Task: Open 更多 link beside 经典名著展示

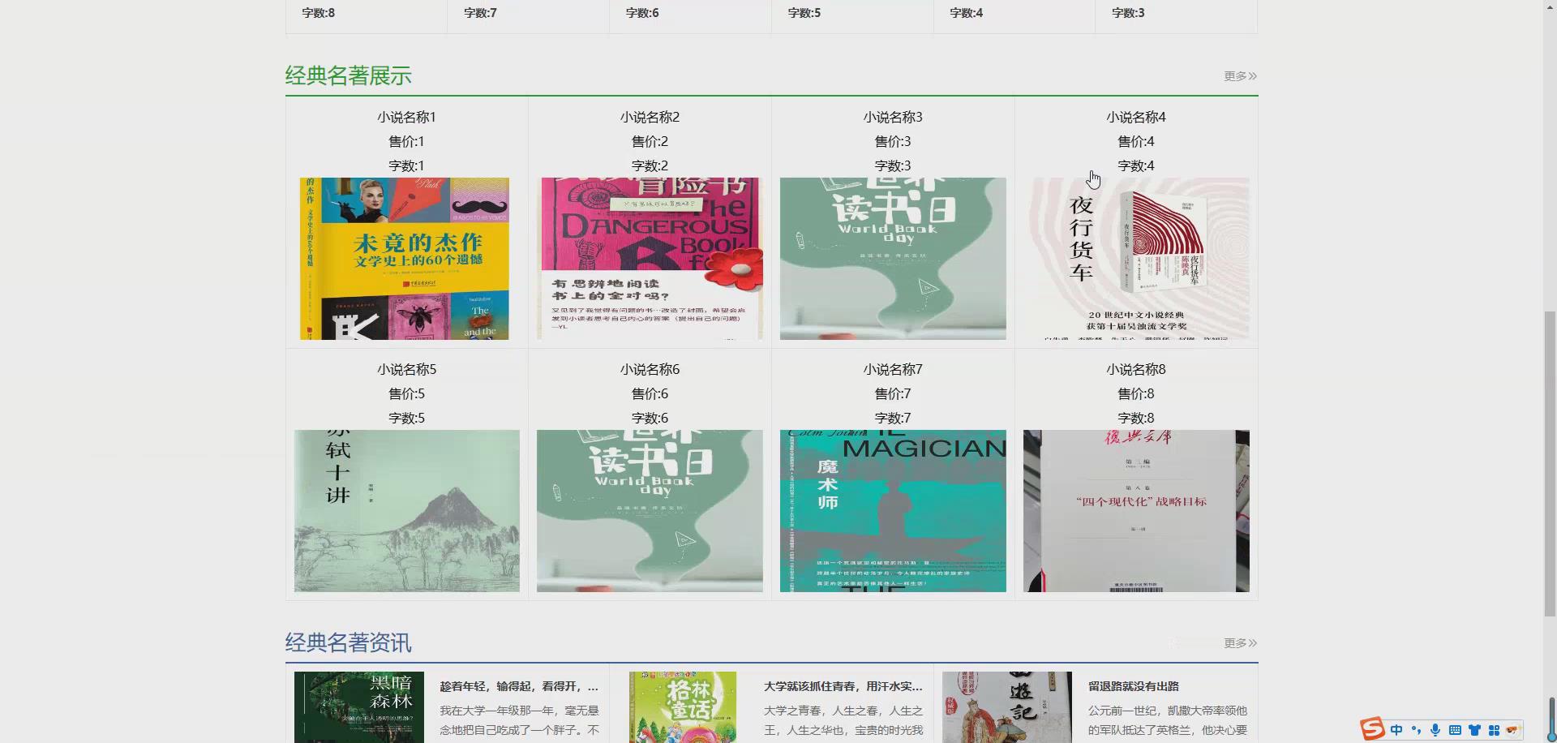Action: pyautogui.click(x=1240, y=76)
